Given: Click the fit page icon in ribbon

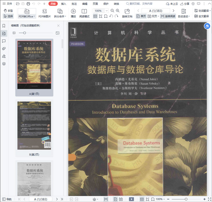Looking at the screenshot, I should tap(100, 16).
